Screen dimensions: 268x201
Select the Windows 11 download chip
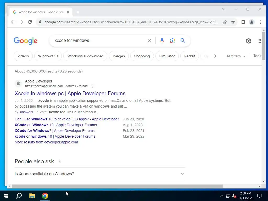(x=85, y=56)
